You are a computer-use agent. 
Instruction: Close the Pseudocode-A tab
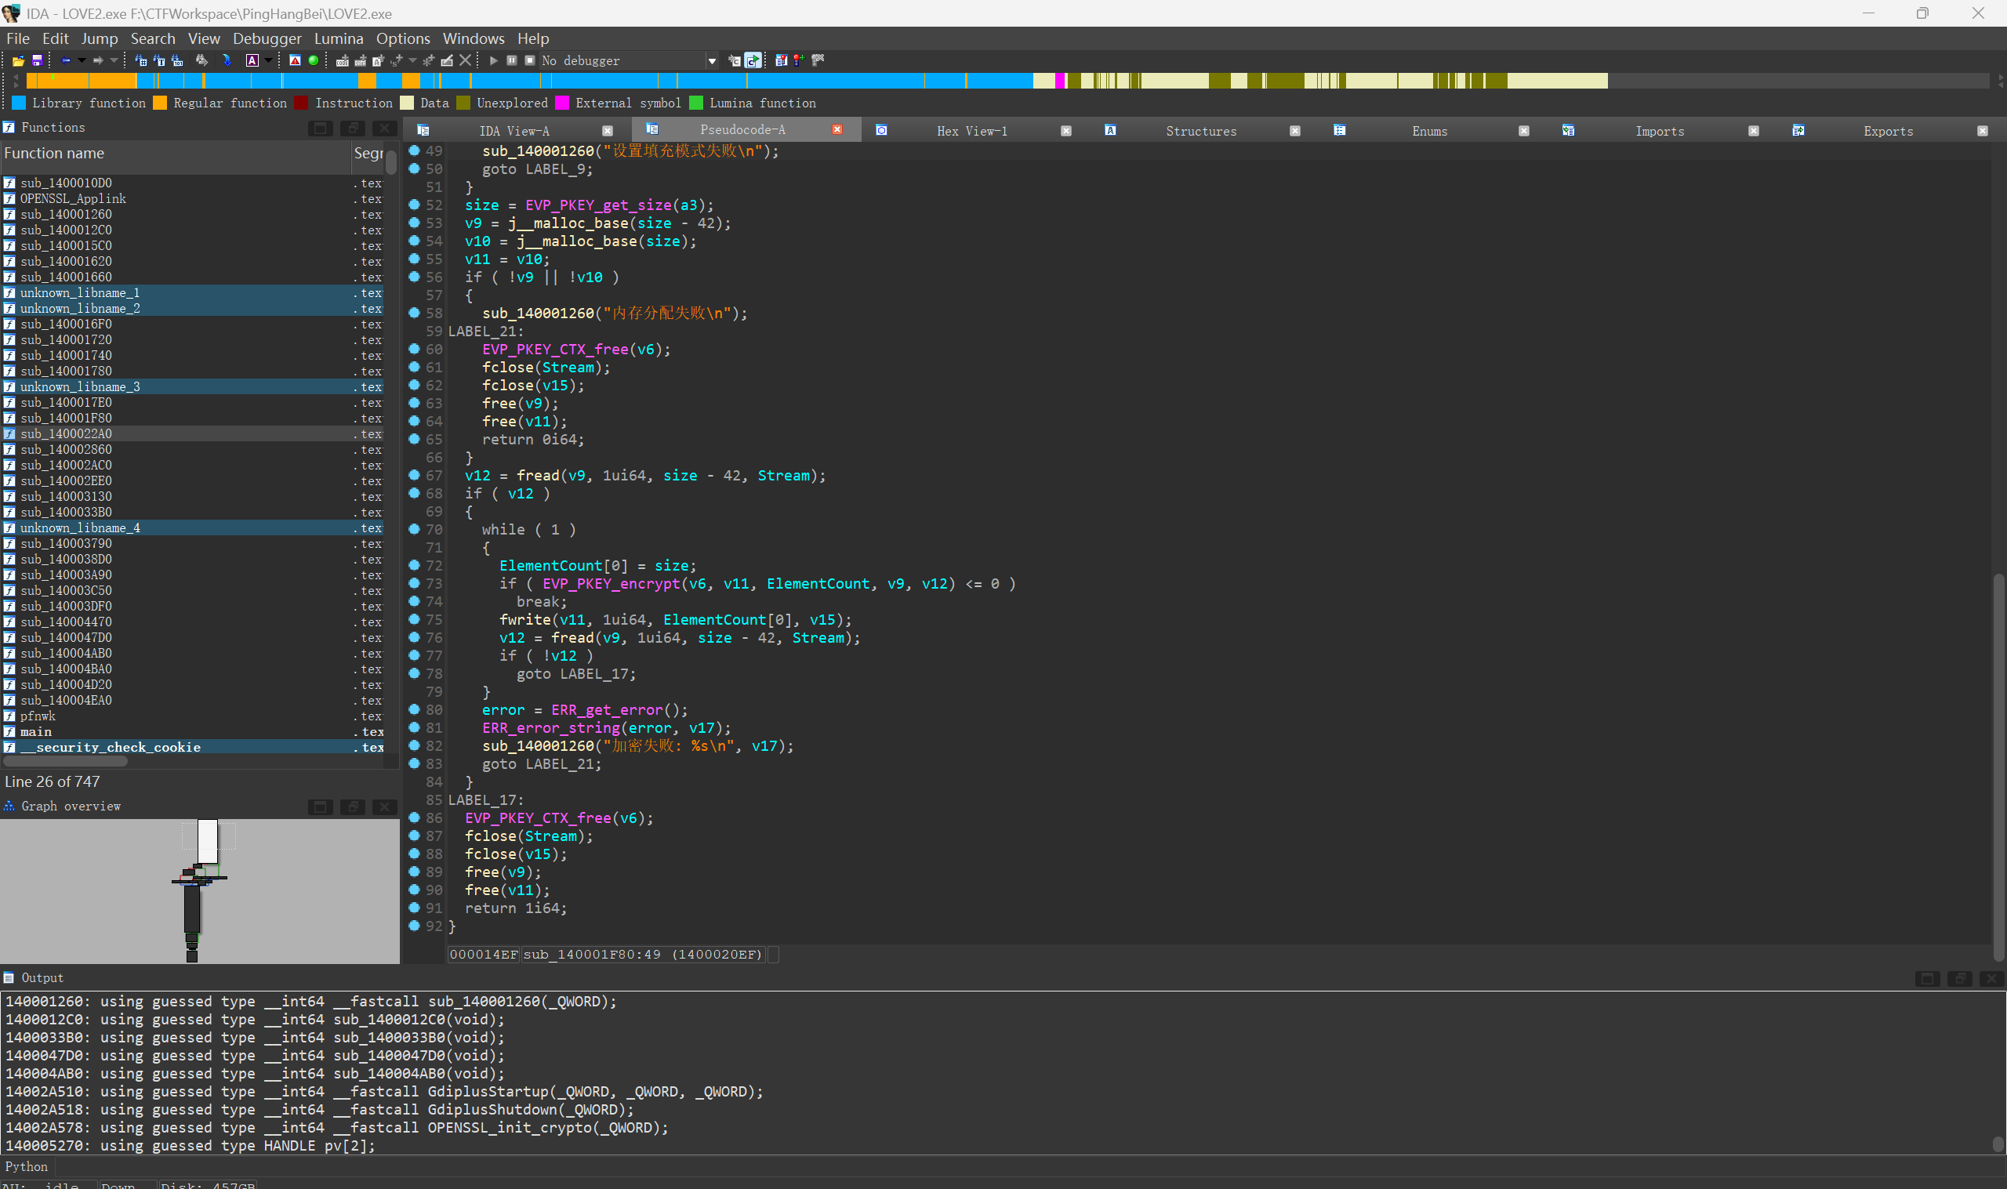click(837, 130)
